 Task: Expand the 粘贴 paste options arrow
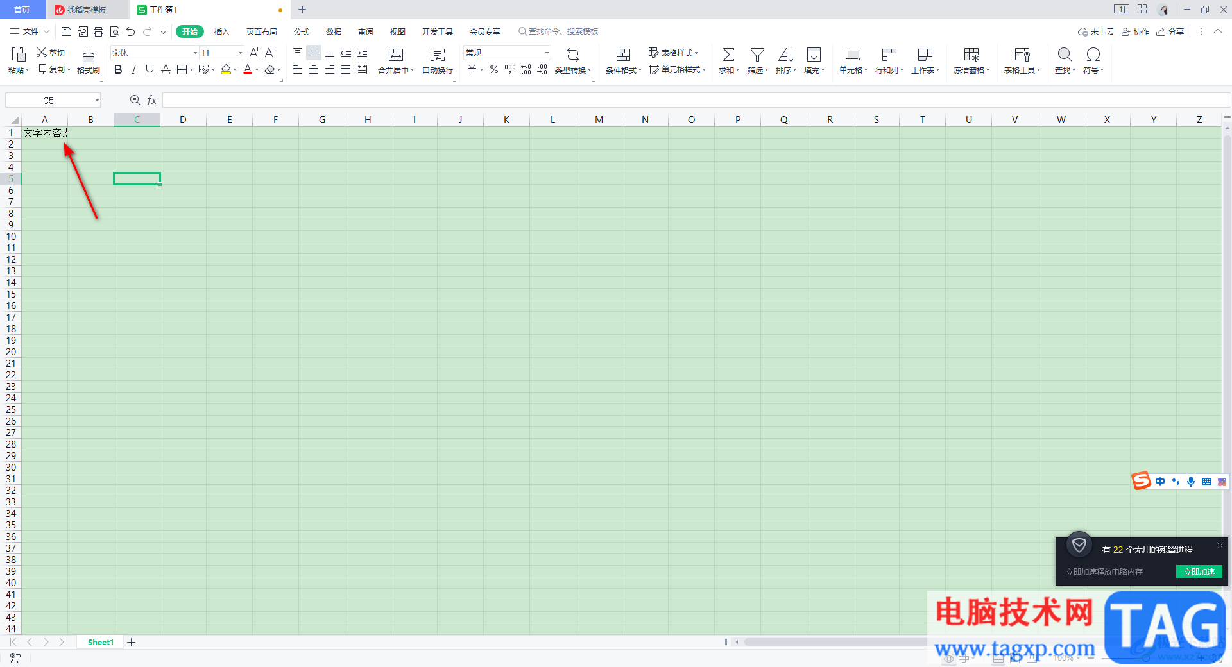[x=28, y=70]
